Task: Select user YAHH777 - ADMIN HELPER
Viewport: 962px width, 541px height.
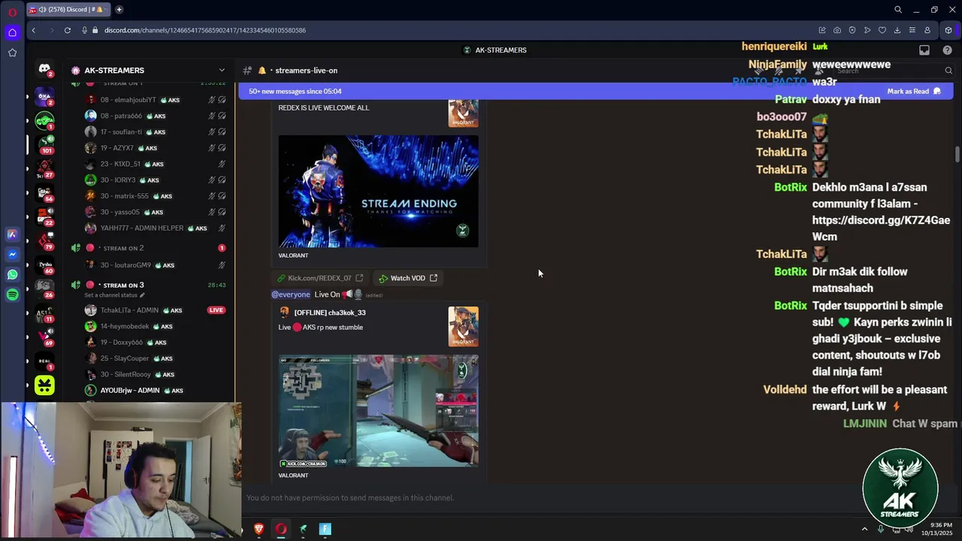Action: (156, 228)
